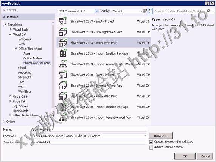Toggle Create directory for solution checkbox

tap(151, 142)
